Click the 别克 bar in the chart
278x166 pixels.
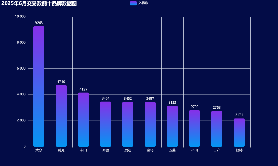(x=61, y=116)
